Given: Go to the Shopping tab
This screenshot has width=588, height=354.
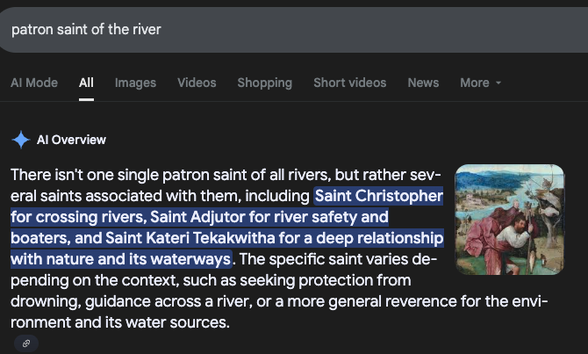Looking at the screenshot, I should tap(264, 83).
